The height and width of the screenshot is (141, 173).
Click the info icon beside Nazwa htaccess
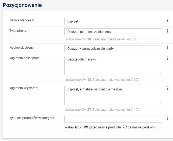point(167,21)
